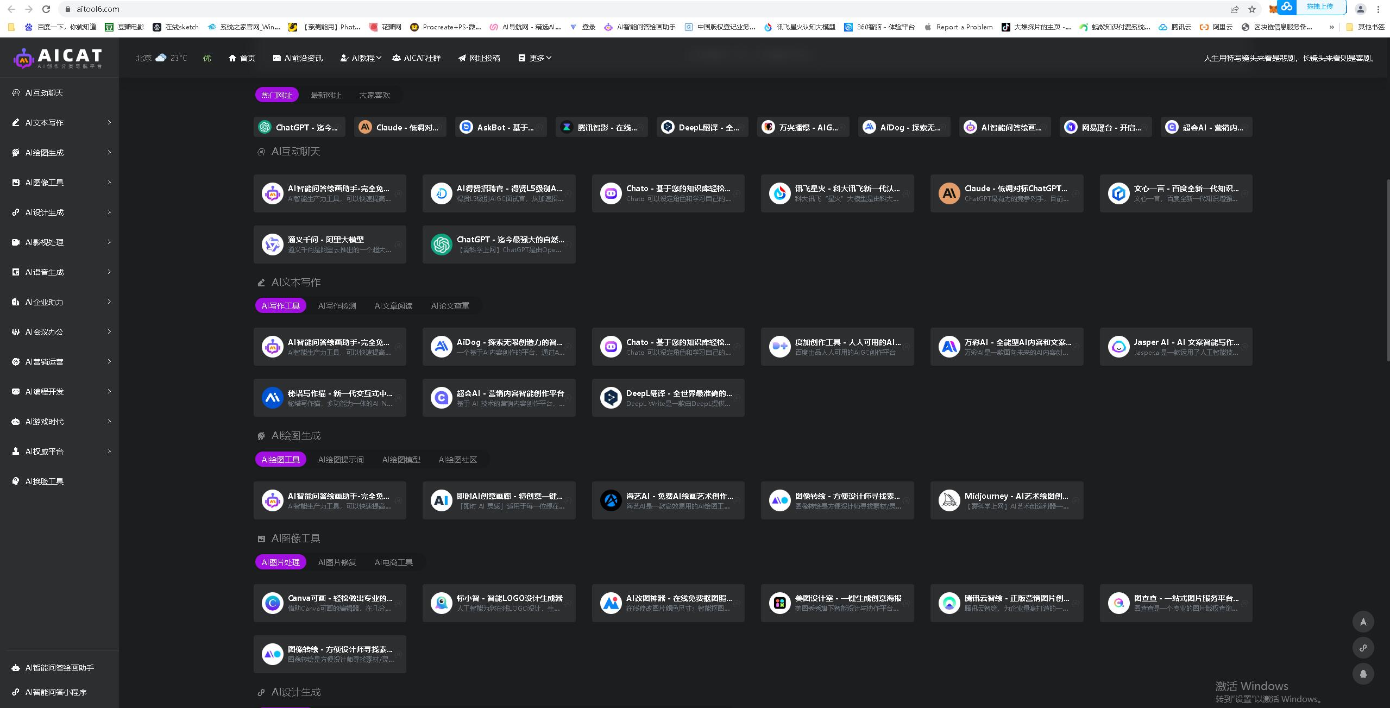The image size is (1390, 708).
Task: Show more bookmarks chevron
Action: click(x=1331, y=27)
